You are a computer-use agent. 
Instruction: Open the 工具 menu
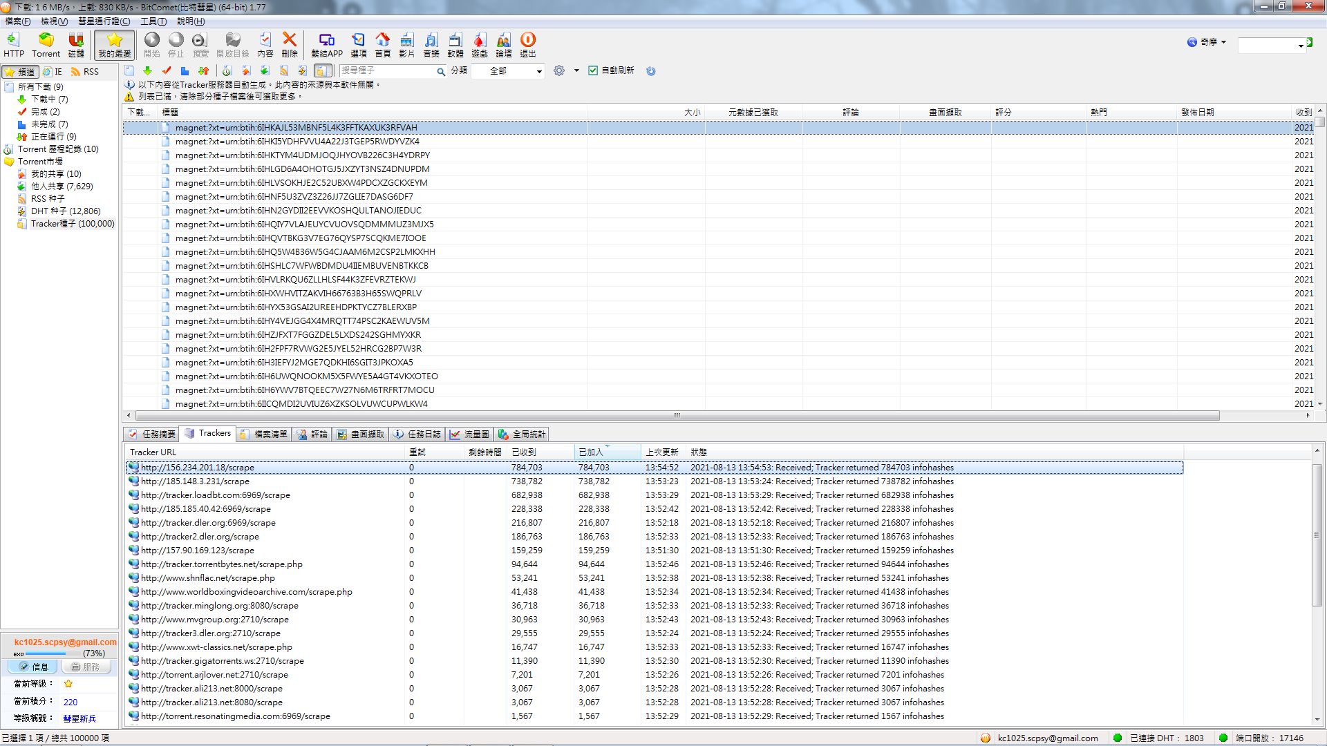point(153,21)
